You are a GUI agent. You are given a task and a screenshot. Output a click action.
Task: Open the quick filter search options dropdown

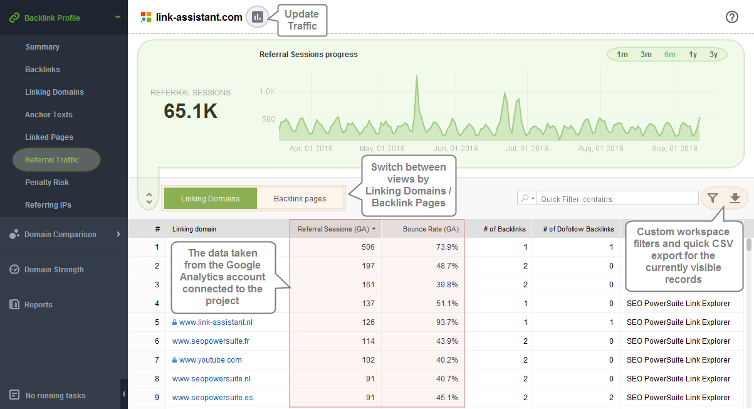(x=527, y=198)
